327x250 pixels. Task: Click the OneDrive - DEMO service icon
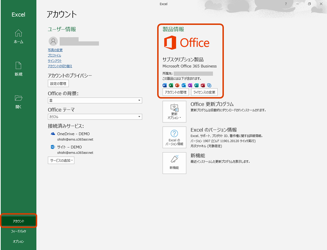pos(53,134)
